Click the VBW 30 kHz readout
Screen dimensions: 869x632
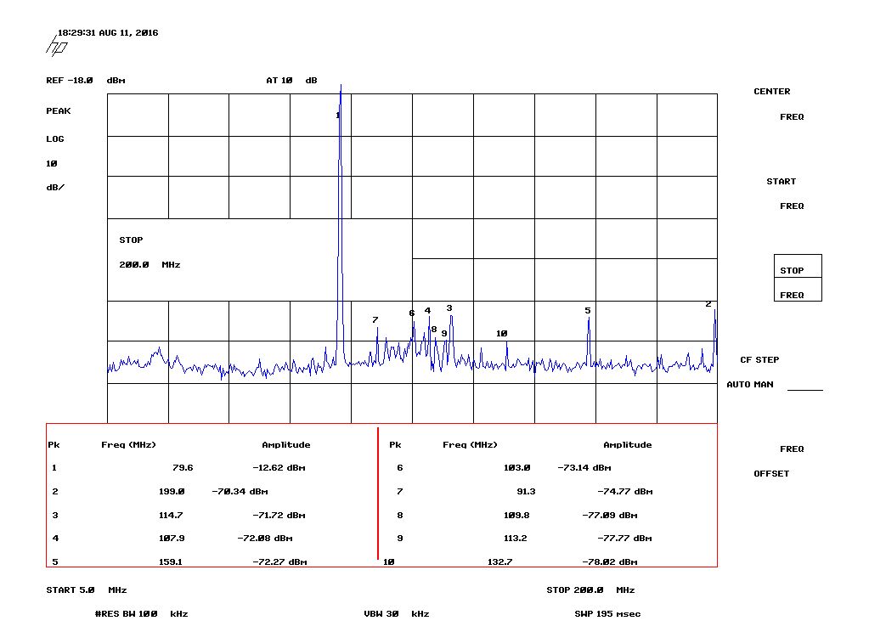coord(396,614)
